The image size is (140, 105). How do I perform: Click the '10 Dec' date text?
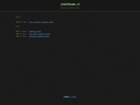click(x=23, y=36)
